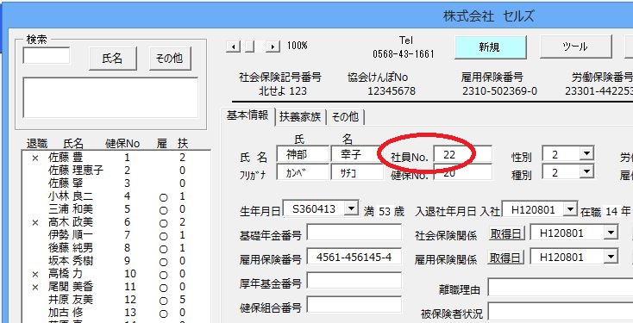The image size is (633, 323).
Task: Open the 性別 dropdown arrow
Action: point(587,153)
